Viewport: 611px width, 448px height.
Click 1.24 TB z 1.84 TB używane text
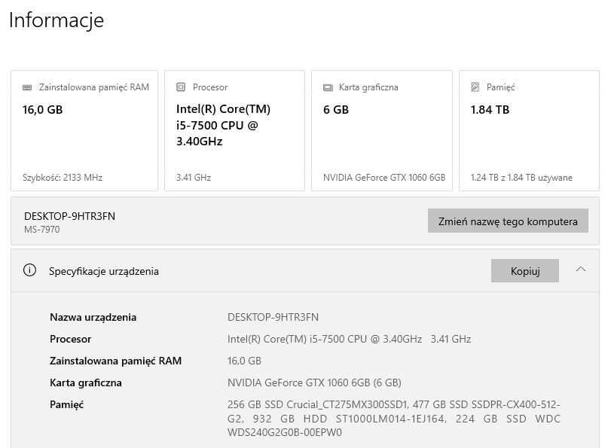pos(521,178)
